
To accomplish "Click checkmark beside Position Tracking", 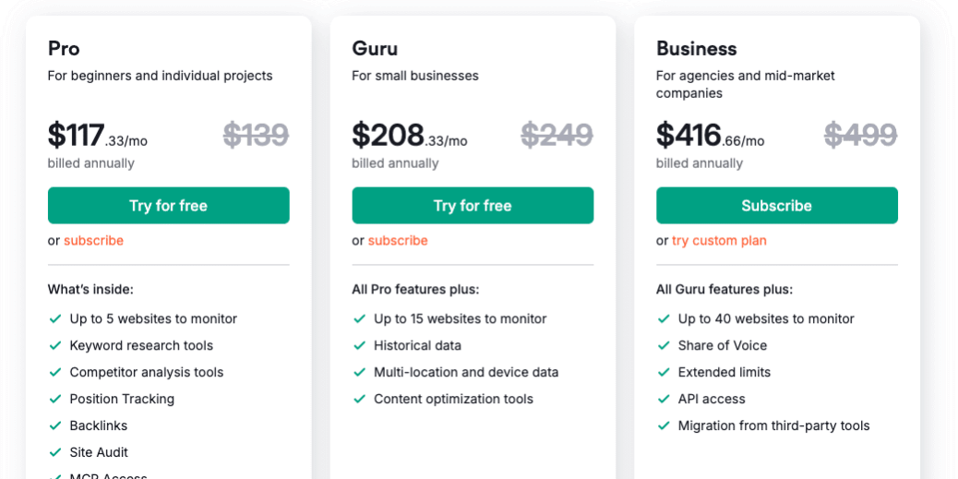I will [x=54, y=400].
